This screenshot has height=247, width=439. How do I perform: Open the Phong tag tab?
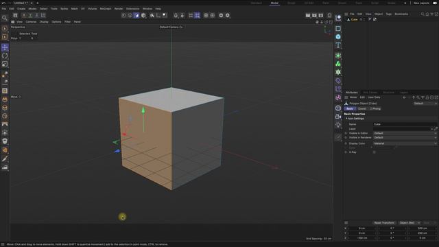375,108
